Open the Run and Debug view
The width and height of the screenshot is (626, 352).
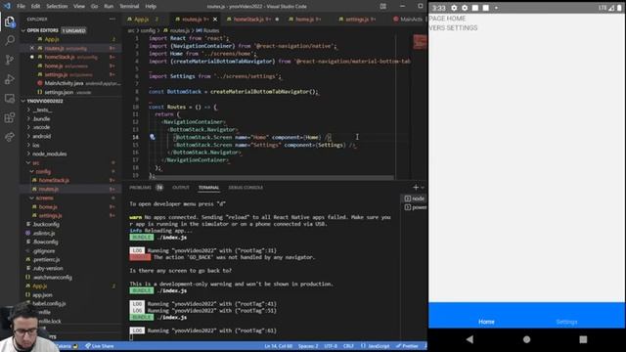(x=10, y=79)
